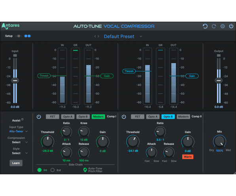The width and height of the screenshot is (236, 196).
Task: Go to next preset arrow
Action: point(98,36)
